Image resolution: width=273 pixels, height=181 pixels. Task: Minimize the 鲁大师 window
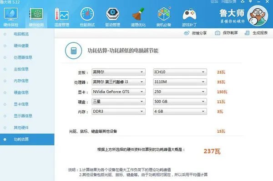click(x=259, y=1)
